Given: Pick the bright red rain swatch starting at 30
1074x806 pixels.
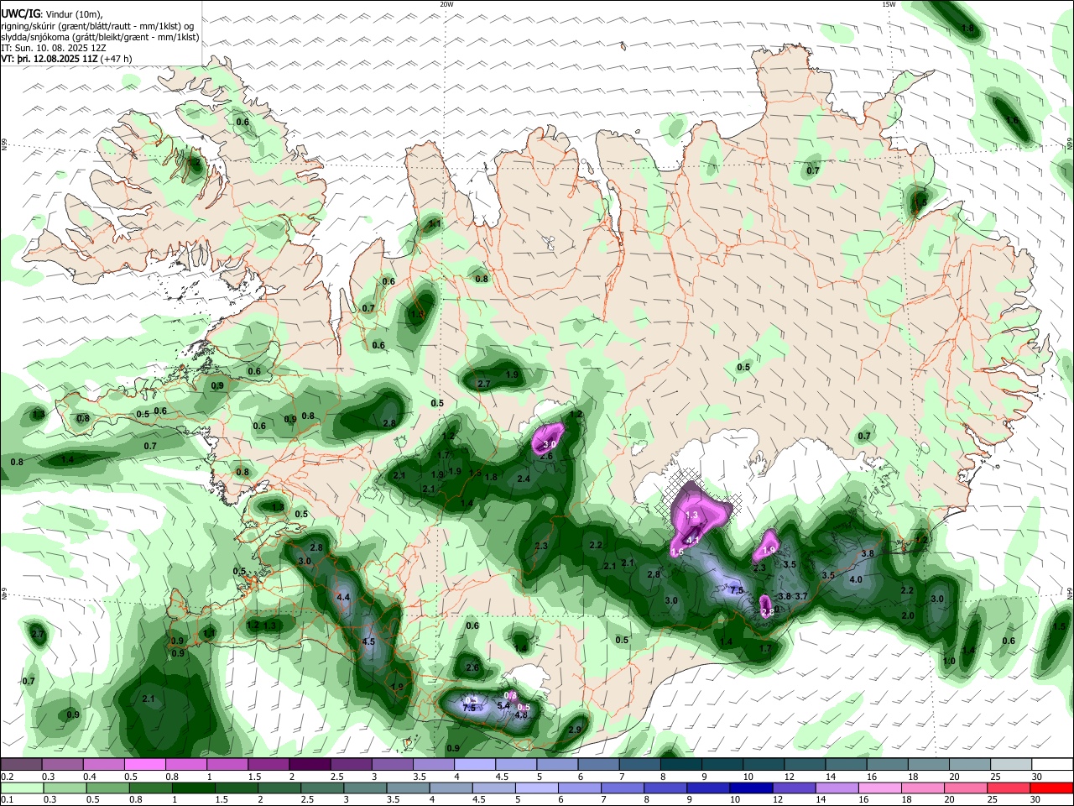Looking at the screenshot, I should tap(1052, 788).
